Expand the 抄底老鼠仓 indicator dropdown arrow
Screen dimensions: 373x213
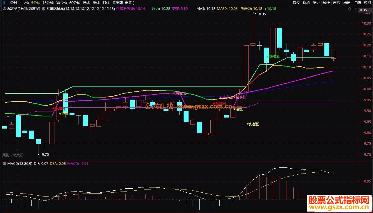[44, 9]
